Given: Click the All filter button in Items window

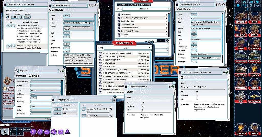Looking at the screenshot, I should 161,40.
